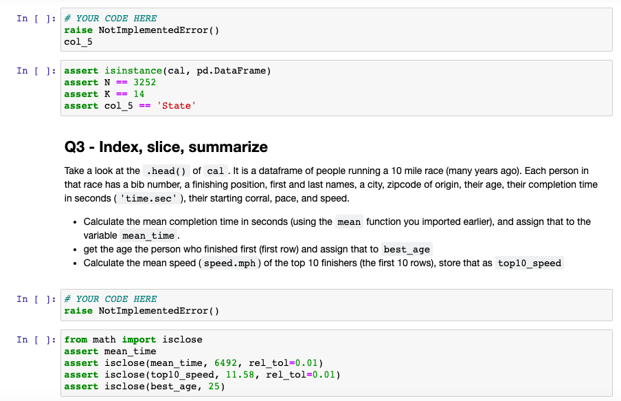Click the 'speed.mph' inline code text
This screenshot has height=401, width=621.
(x=229, y=263)
